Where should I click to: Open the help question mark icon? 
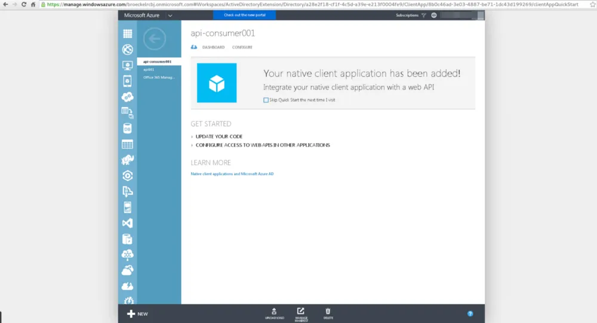[470, 314]
